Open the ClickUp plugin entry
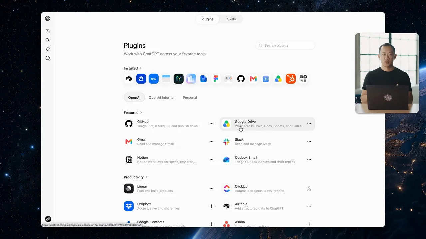The width and height of the screenshot is (426, 239). click(267, 189)
